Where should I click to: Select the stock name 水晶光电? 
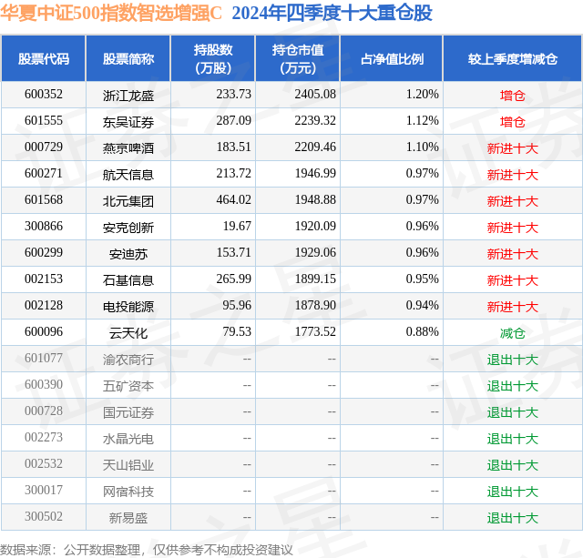[x=128, y=439]
